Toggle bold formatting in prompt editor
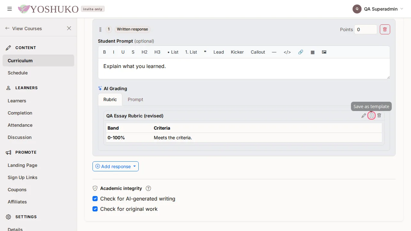Viewport: 411px width, 231px height. (104, 52)
